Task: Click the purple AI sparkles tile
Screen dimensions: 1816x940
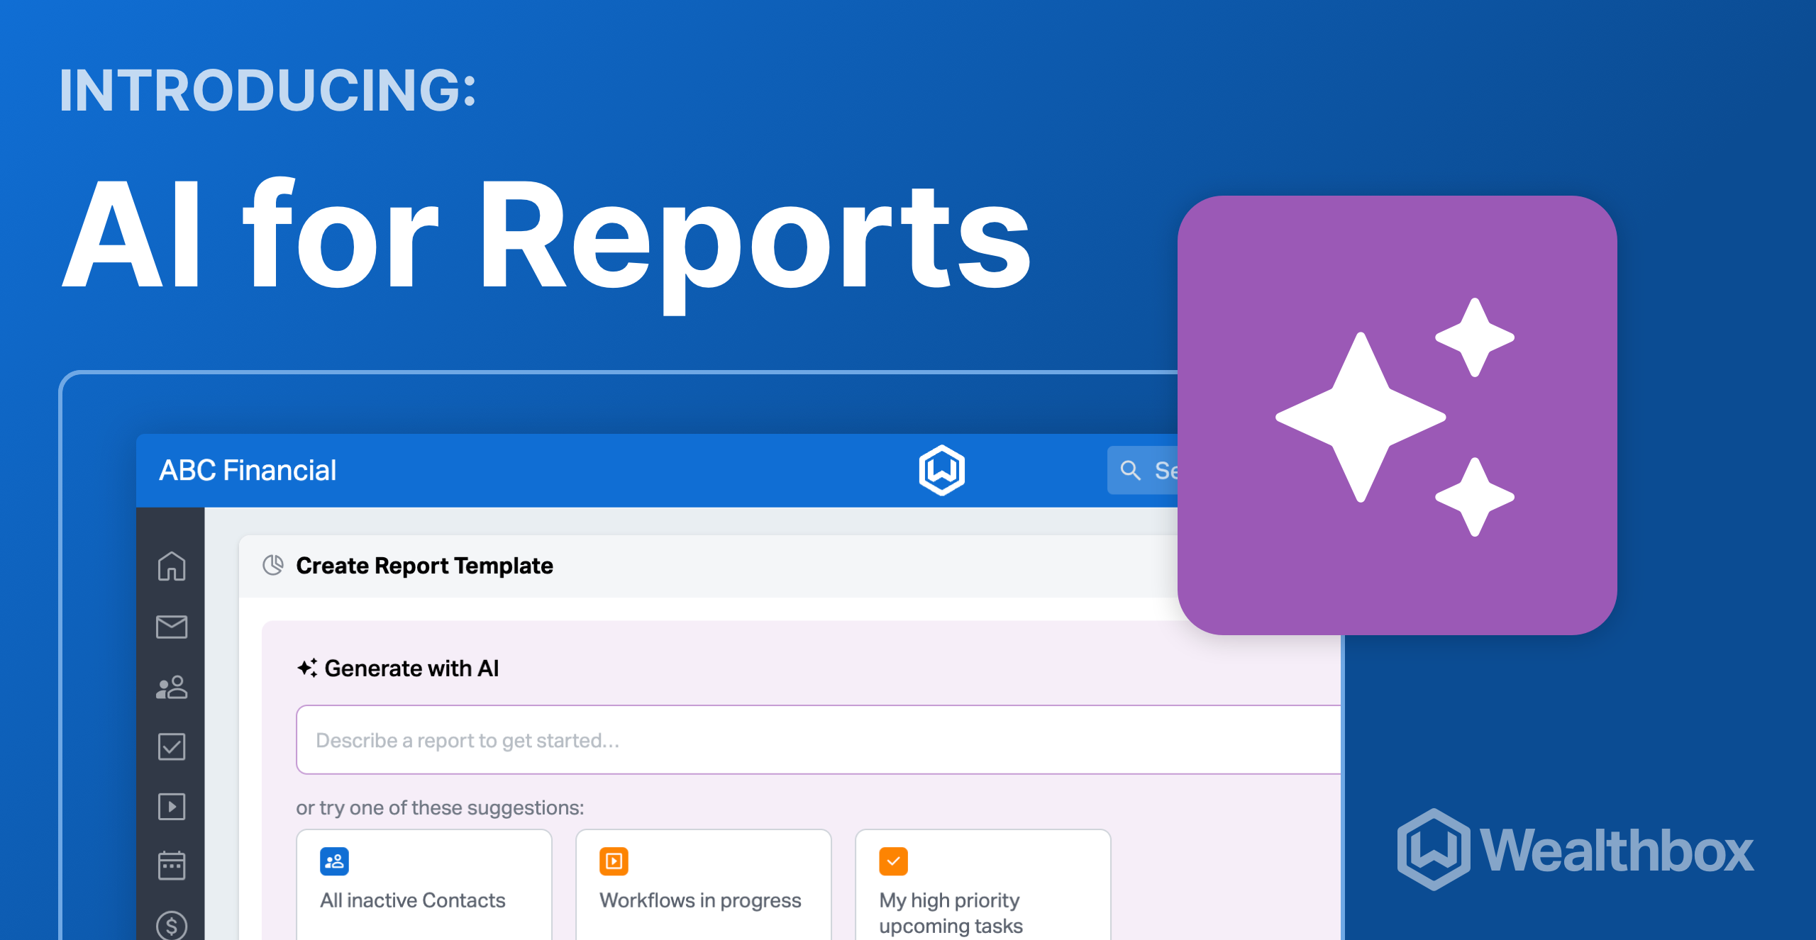Action: (1396, 416)
